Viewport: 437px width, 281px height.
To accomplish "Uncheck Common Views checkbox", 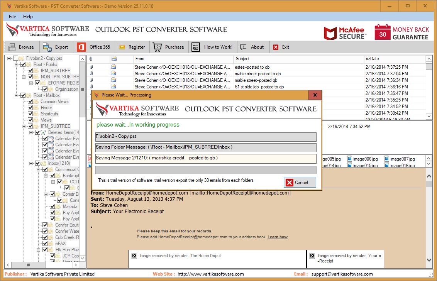I will pos(30,102).
